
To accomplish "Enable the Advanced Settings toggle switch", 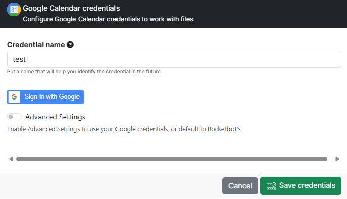I will click(x=14, y=117).
